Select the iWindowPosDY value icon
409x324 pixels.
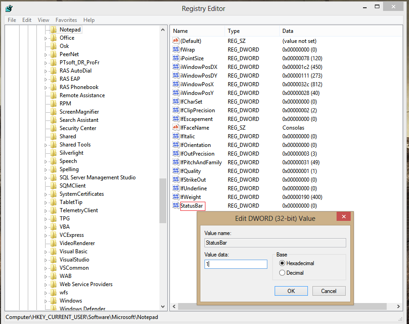[176, 75]
